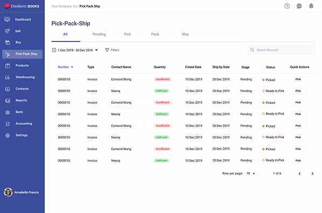322x213 pixels.
Task: Click the Quick Actions column header
Action: click(299, 67)
